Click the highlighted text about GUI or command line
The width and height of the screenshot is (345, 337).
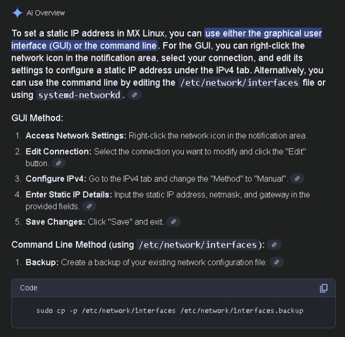262,33
